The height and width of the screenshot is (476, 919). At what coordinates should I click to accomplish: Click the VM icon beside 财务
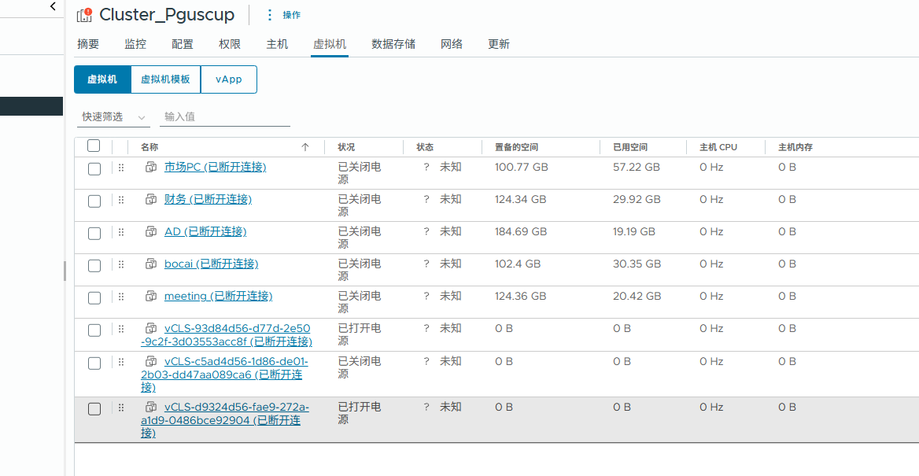pos(151,199)
